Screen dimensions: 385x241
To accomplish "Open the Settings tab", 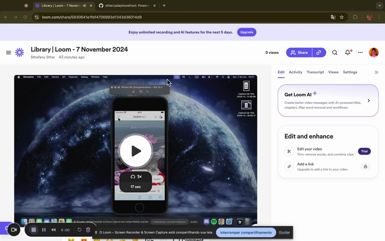I will 350,72.
